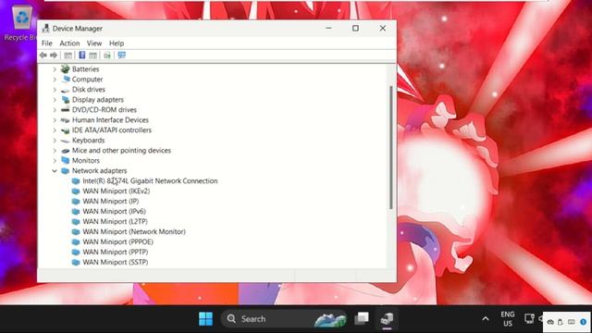Viewport: 592px width, 333px height.
Task: Expand the IDE ATA/ATAPI controllers node
Action: click(x=55, y=130)
